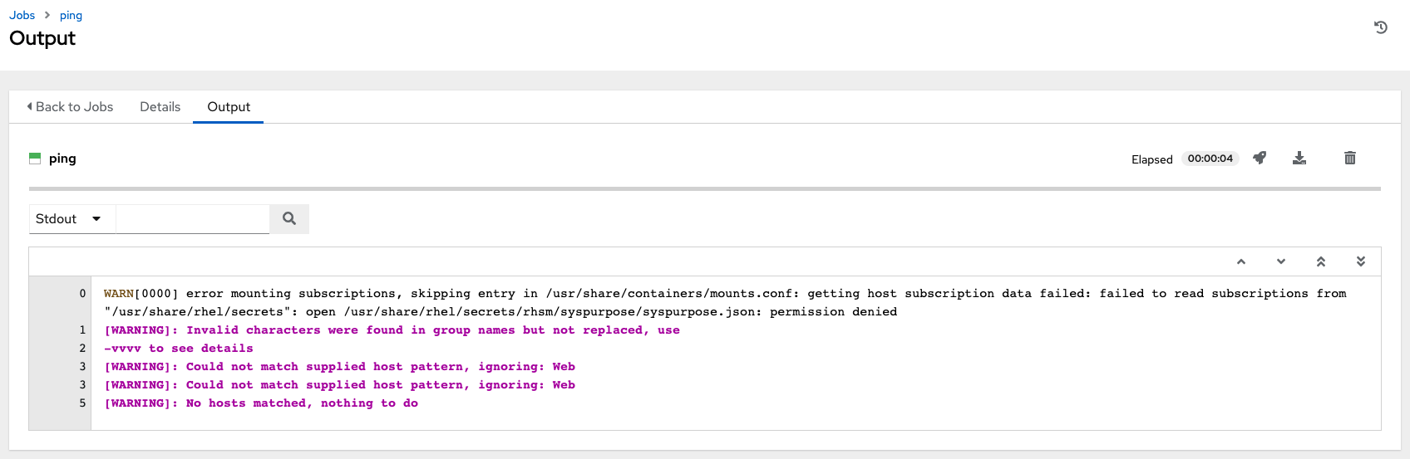Click the green job status indicator
This screenshot has width=1410, height=459.
[35, 159]
